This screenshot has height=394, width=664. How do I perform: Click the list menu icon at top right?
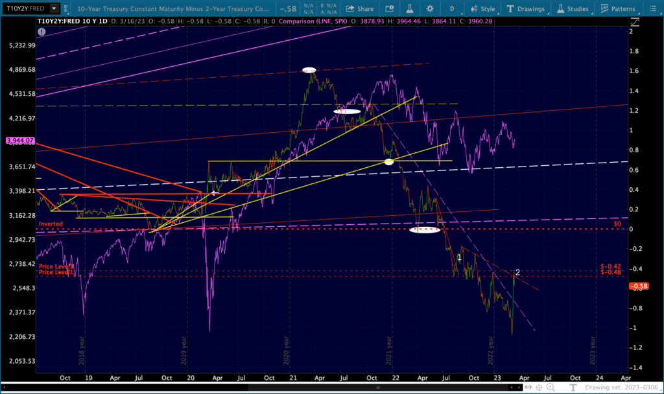click(652, 8)
